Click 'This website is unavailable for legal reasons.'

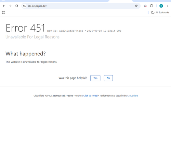31,62
